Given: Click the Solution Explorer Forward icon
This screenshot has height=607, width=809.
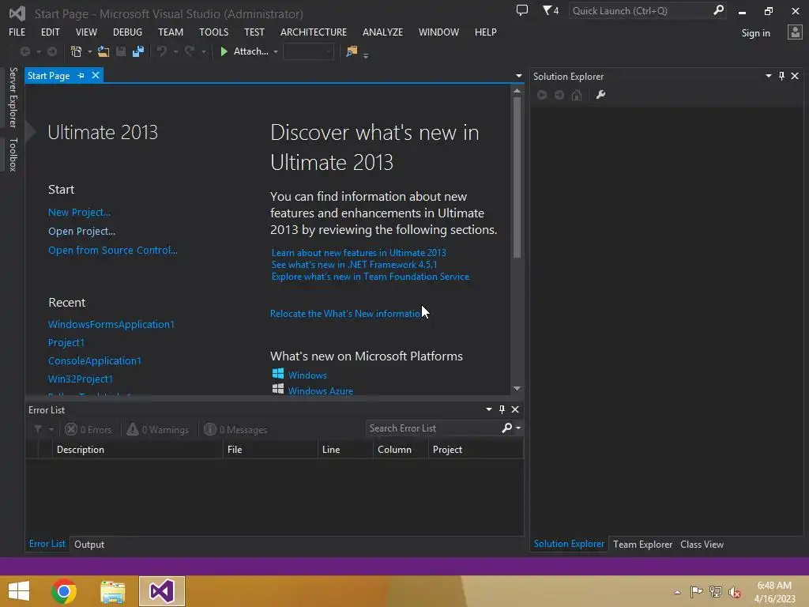Looking at the screenshot, I should (x=559, y=95).
